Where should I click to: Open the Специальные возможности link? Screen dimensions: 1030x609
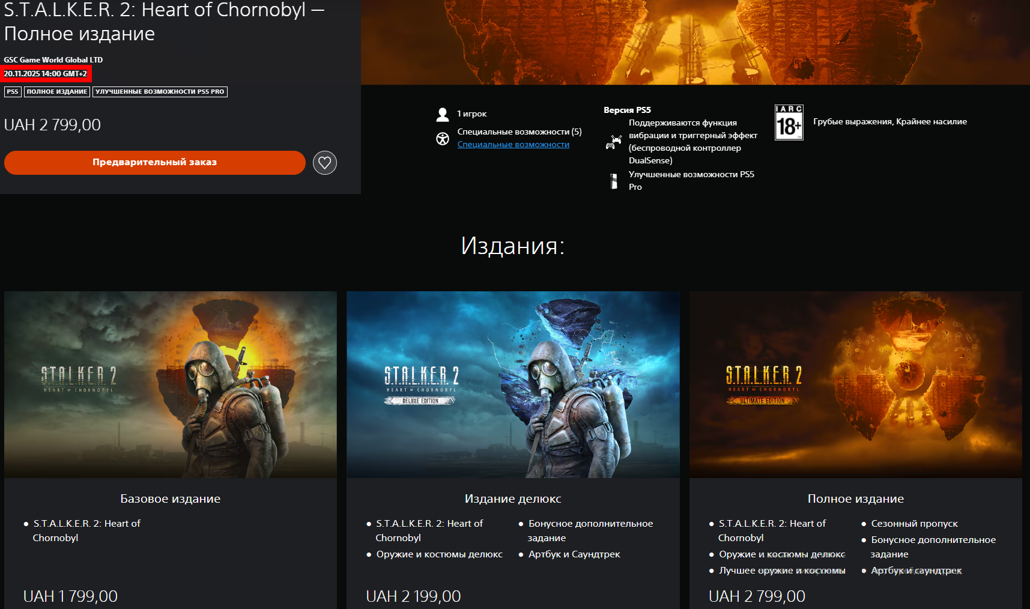(513, 145)
